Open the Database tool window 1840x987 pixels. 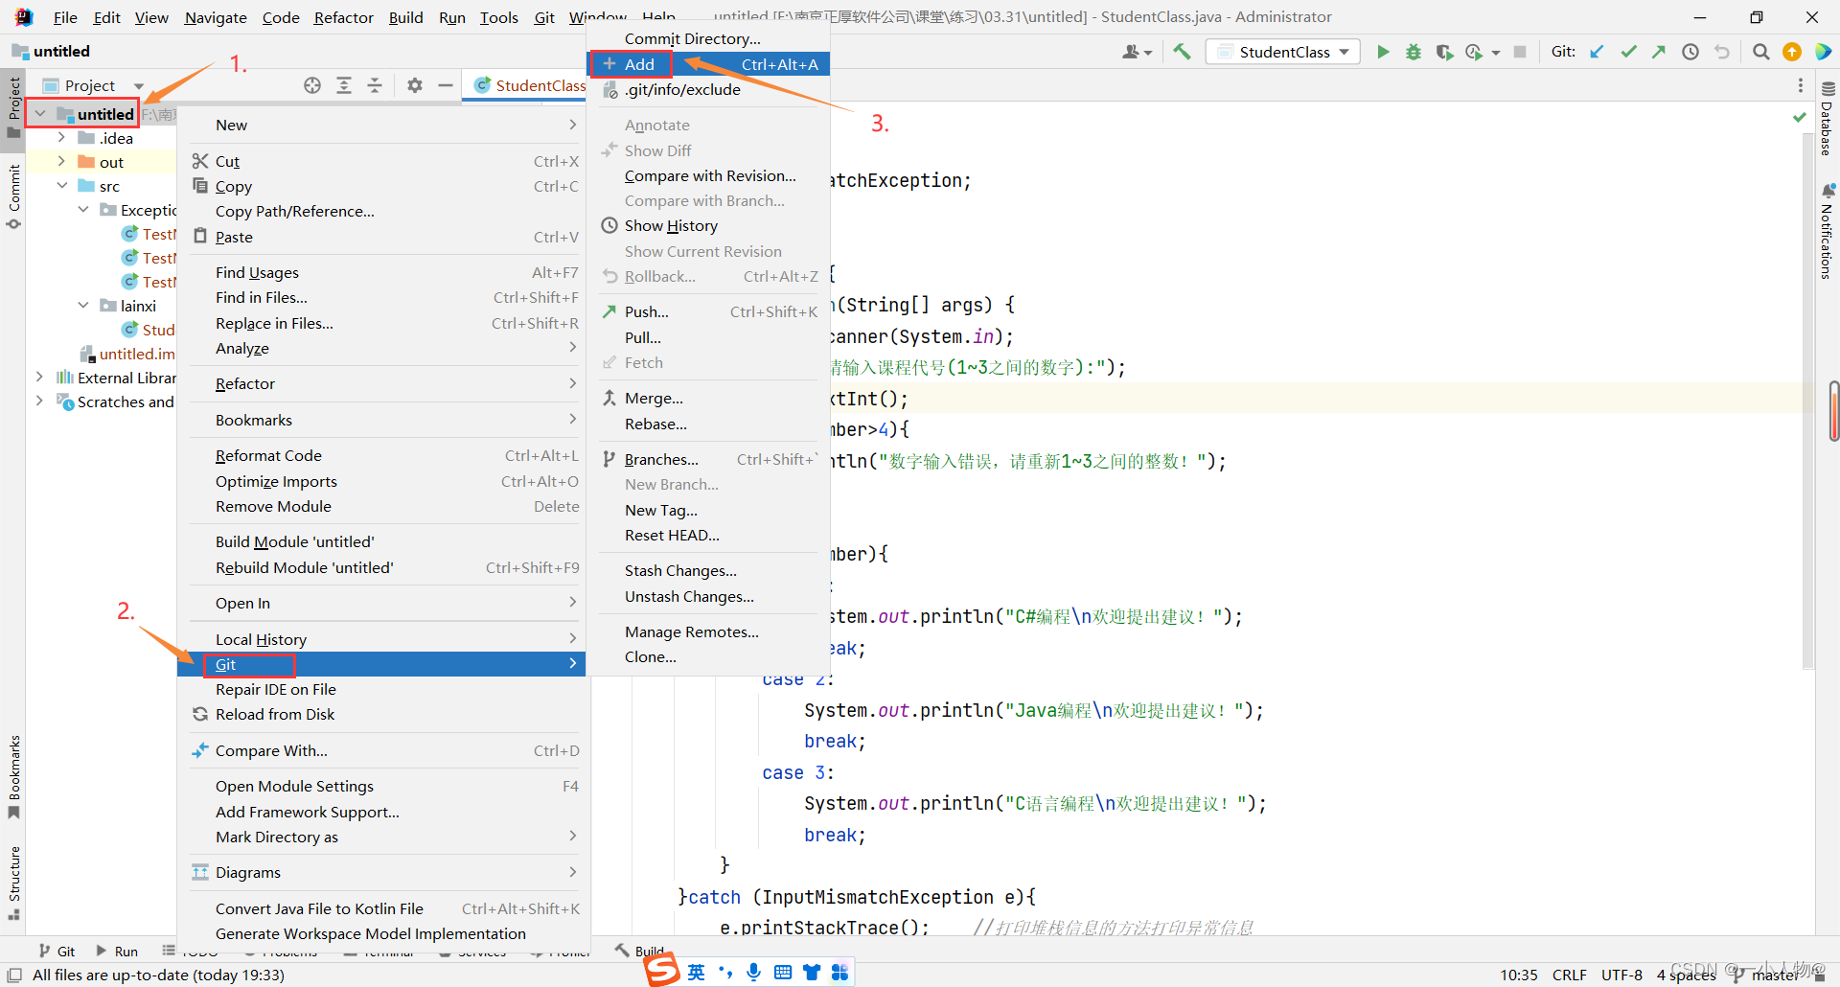tap(1828, 119)
